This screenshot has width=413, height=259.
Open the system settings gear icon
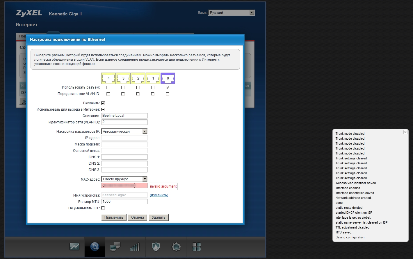(x=176, y=247)
